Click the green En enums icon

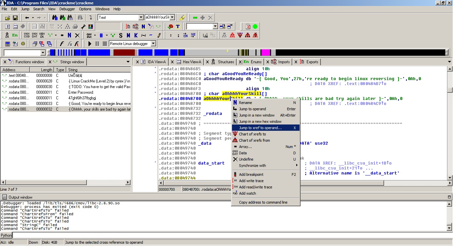coord(15,35)
